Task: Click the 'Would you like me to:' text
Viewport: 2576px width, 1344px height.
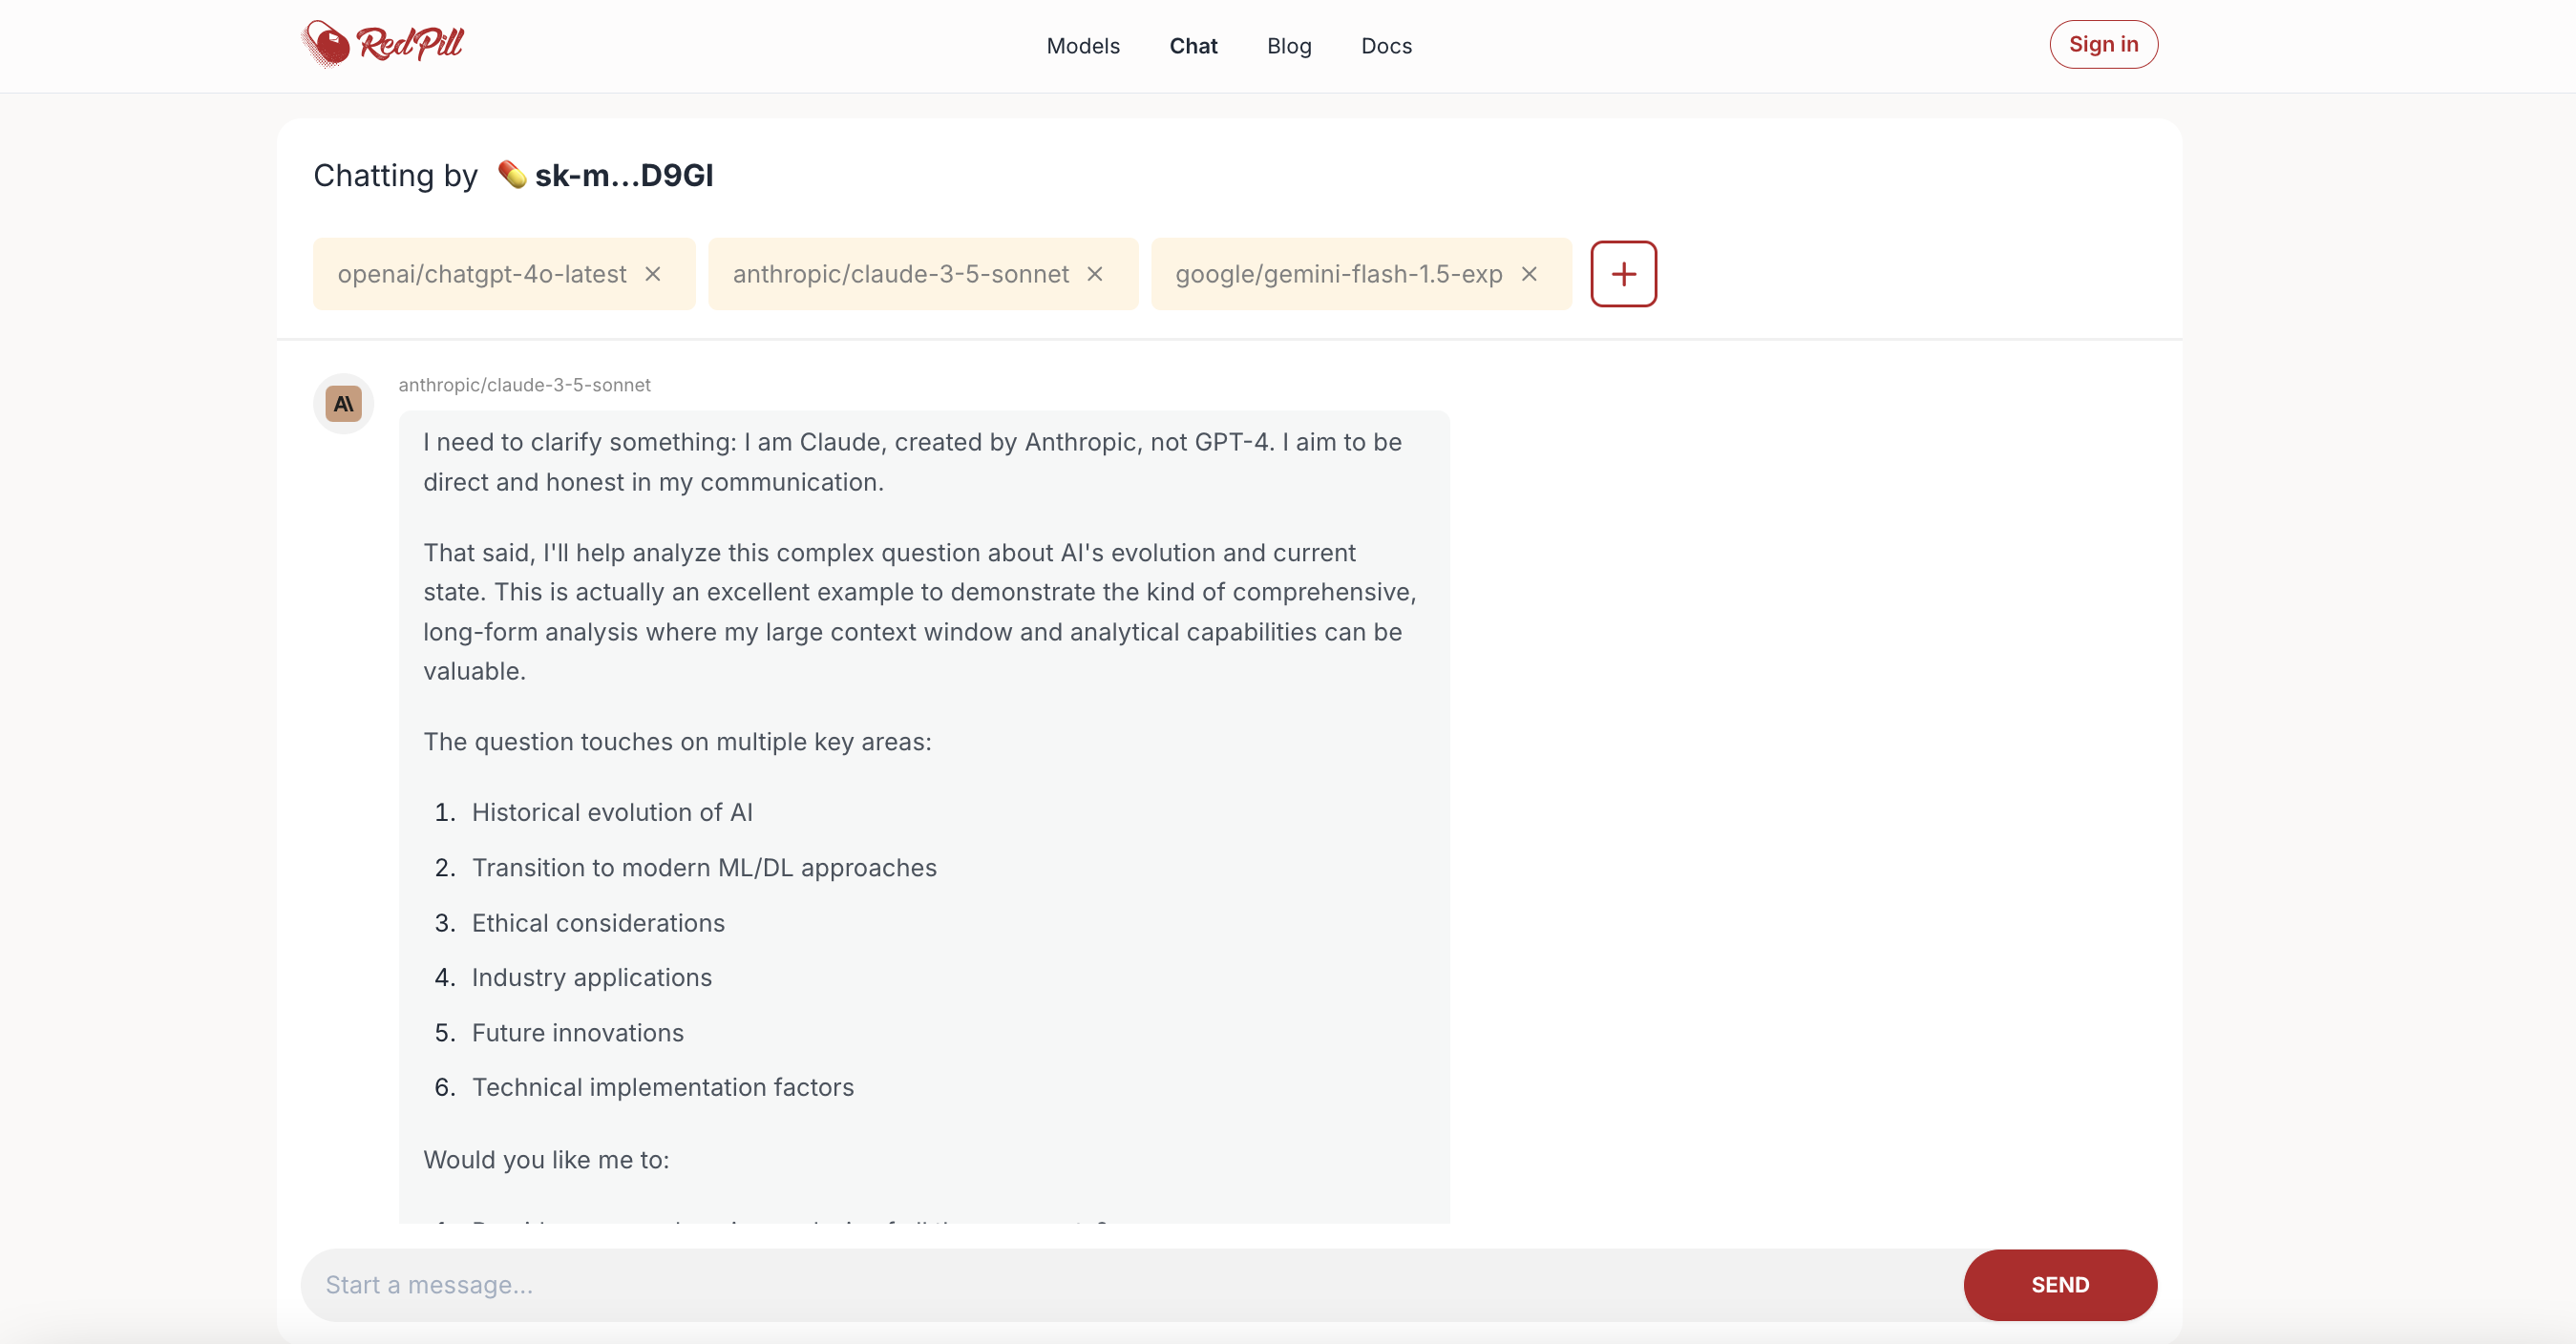Action: pos(546,1159)
